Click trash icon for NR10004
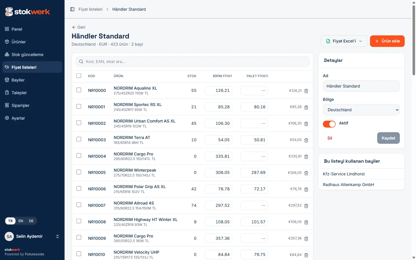Image resolution: width=416 pixels, height=260 pixels. tap(306, 157)
